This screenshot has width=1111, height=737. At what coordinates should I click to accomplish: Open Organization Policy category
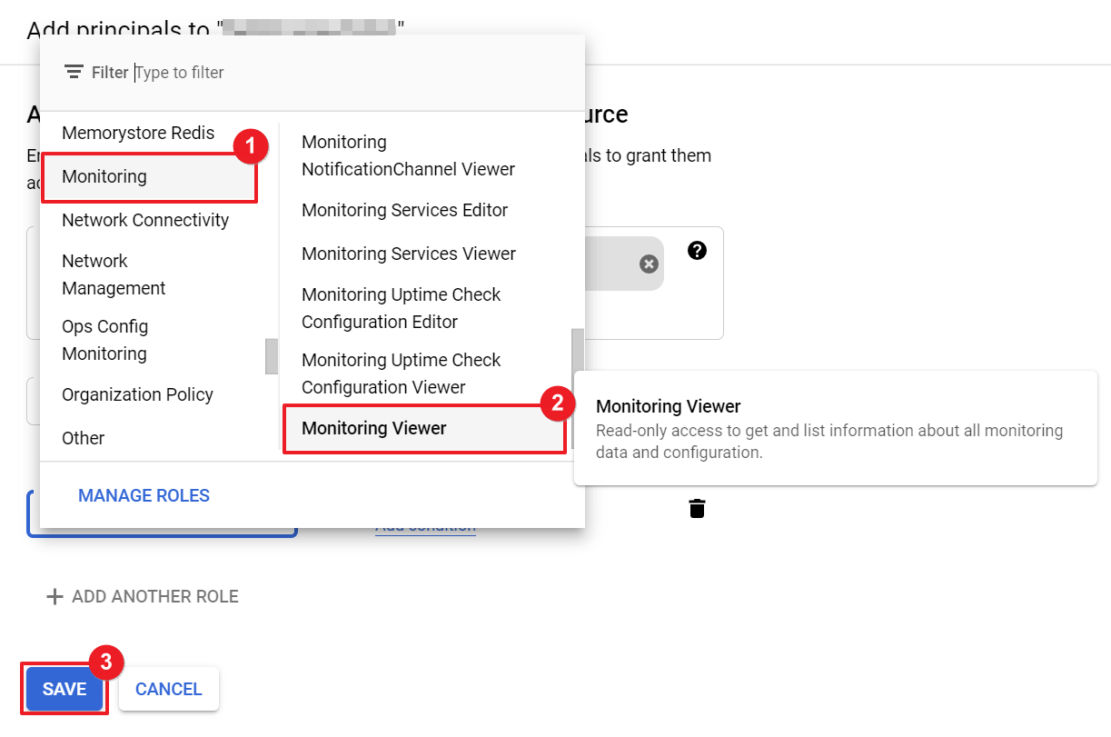137,394
